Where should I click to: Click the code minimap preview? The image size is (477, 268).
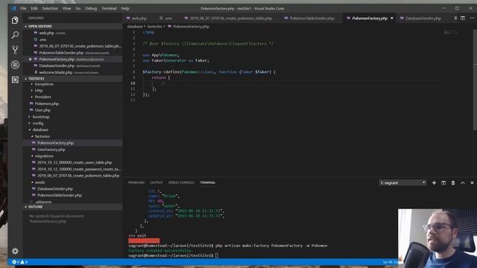[451, 33]
